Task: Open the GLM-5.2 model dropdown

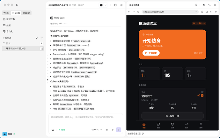Action: 97,130
